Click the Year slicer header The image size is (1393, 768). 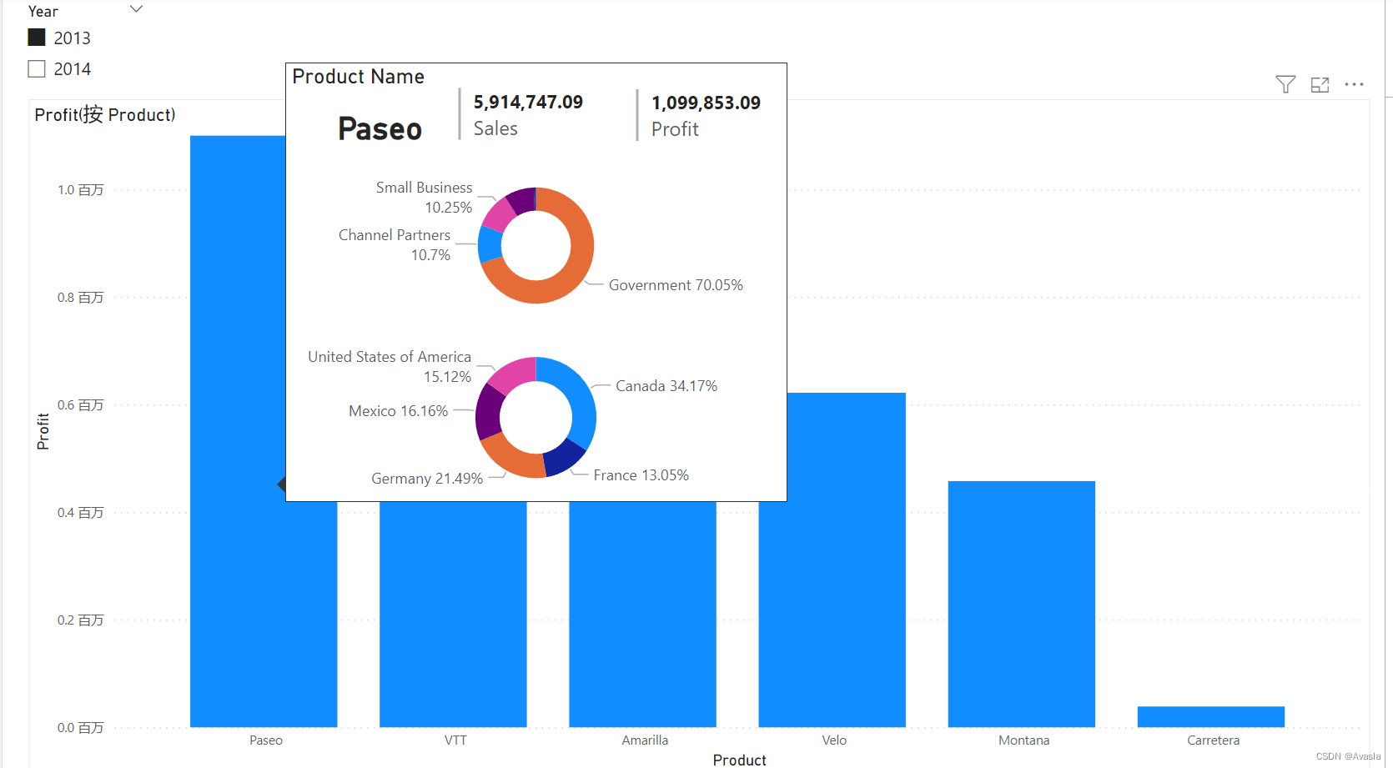click(x=43, y=12)
